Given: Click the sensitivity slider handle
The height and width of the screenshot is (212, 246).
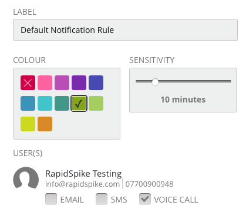Looking at the screenshot, I should tap(155, 82).
